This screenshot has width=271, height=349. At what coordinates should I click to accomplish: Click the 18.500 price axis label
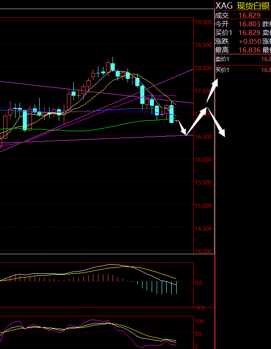click(x=203, y=45)
